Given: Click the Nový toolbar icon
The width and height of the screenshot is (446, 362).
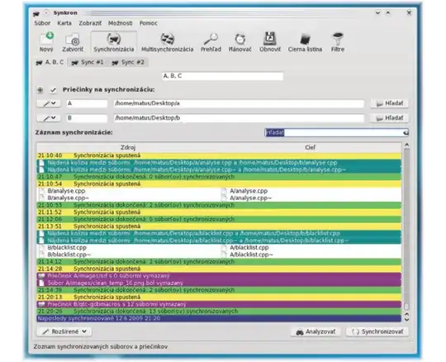Looking at the screenshot, I should coord(46,42).
